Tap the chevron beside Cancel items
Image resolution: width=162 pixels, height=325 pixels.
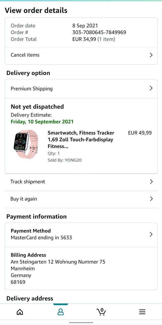pyautogui.click(x=151, y=55)
